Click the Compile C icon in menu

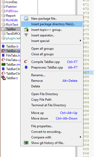click(26, 62)
